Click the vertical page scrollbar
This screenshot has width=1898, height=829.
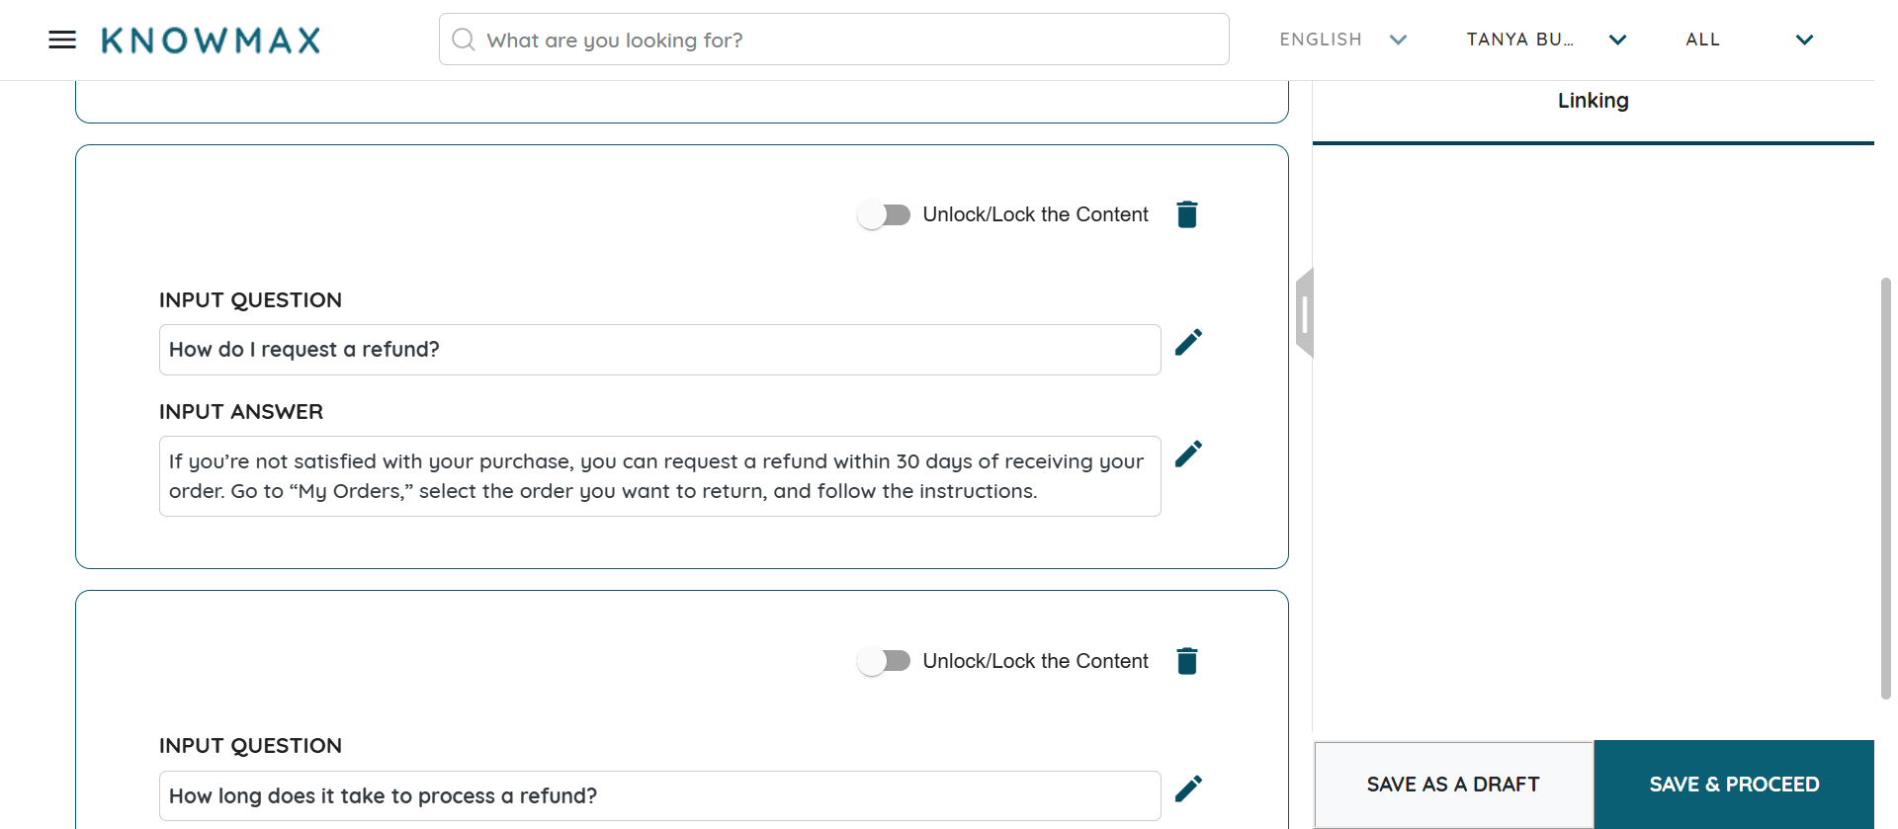(1885, 488)
